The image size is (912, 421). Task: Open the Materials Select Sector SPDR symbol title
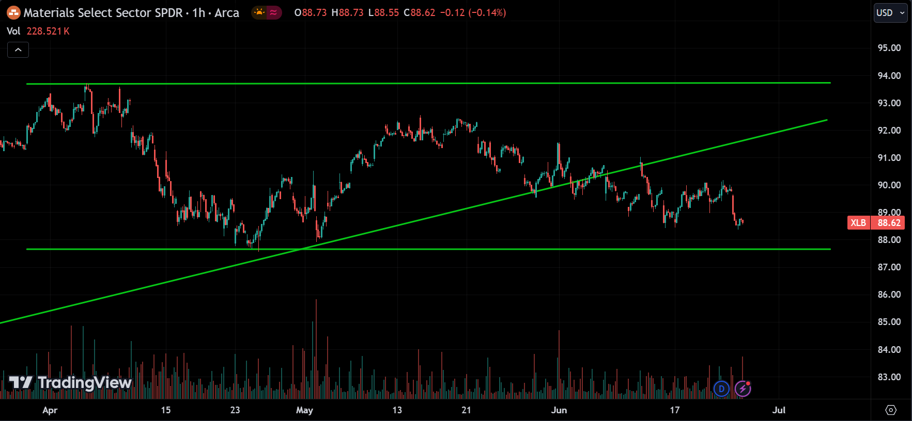[x=131, y=12]
